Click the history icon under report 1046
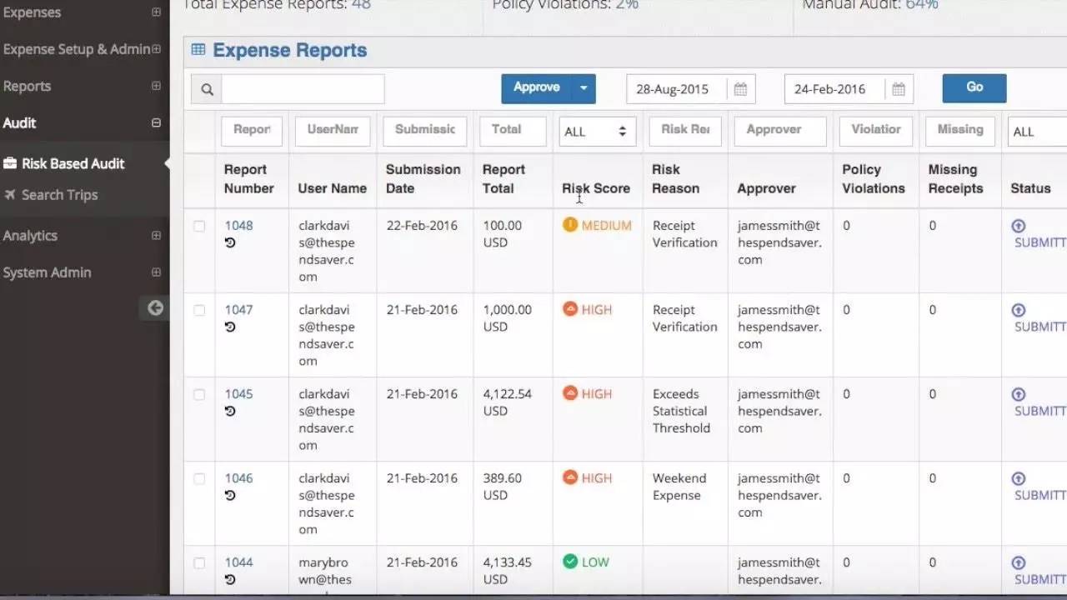This screenshot has width=1067, height=600. tap(230, 495)
